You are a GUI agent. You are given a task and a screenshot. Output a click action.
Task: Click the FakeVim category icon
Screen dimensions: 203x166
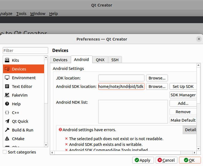(x=7, y=95)
